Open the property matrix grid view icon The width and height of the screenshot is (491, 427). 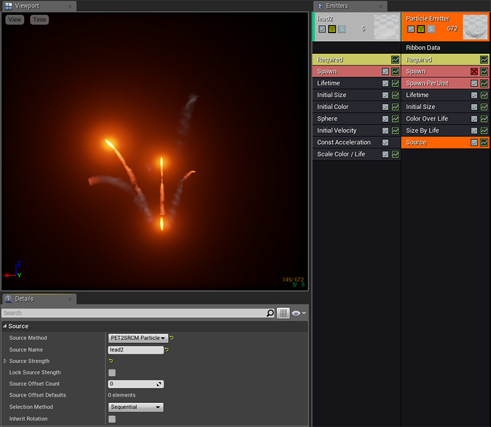283,313
